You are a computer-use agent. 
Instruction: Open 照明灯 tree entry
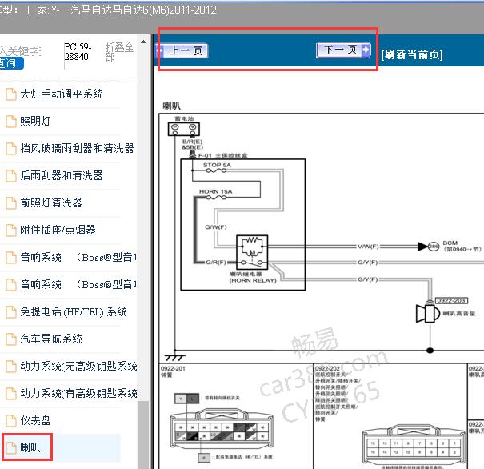click(x=35, y=121)
